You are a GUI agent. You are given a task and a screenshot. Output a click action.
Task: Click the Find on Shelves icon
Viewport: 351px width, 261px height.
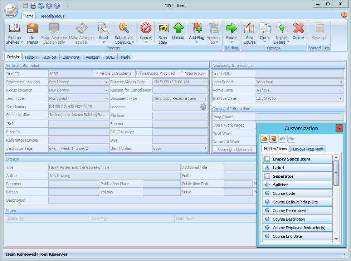[x=14, y=29]
